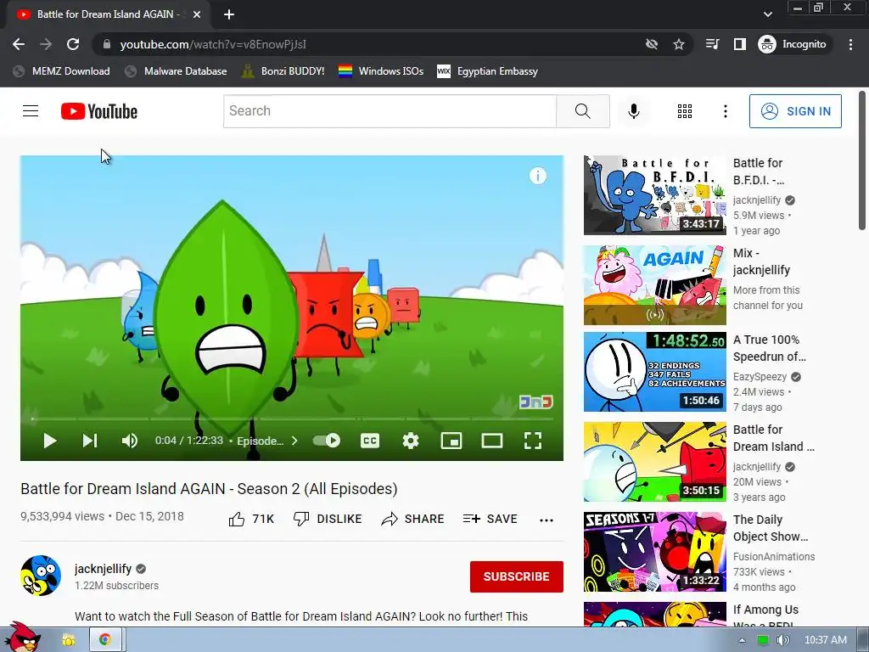
Task: Open Chrome three-dot menu
Action: 850,44
